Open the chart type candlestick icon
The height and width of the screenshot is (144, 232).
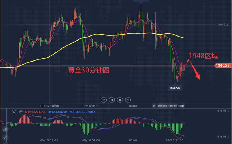pos(5,130)
